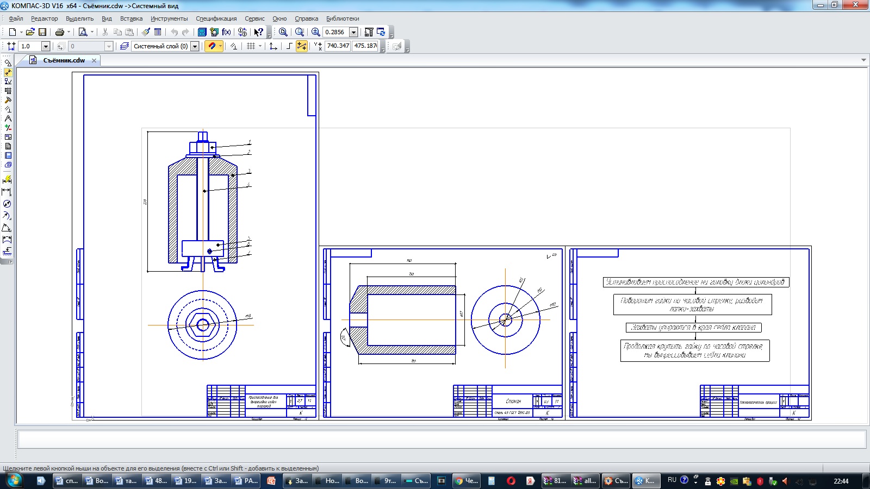
Task: Open the Opera browser taskbar icon
Action: [511, 481]
